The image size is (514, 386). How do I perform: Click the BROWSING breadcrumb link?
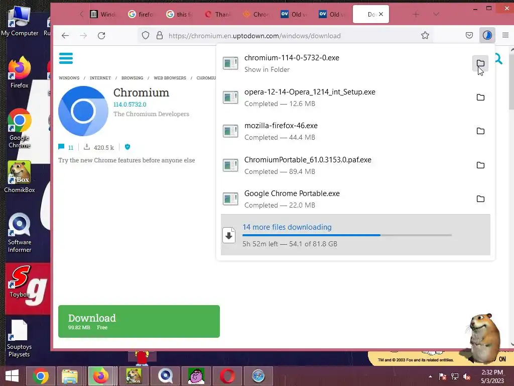point(132,78)
